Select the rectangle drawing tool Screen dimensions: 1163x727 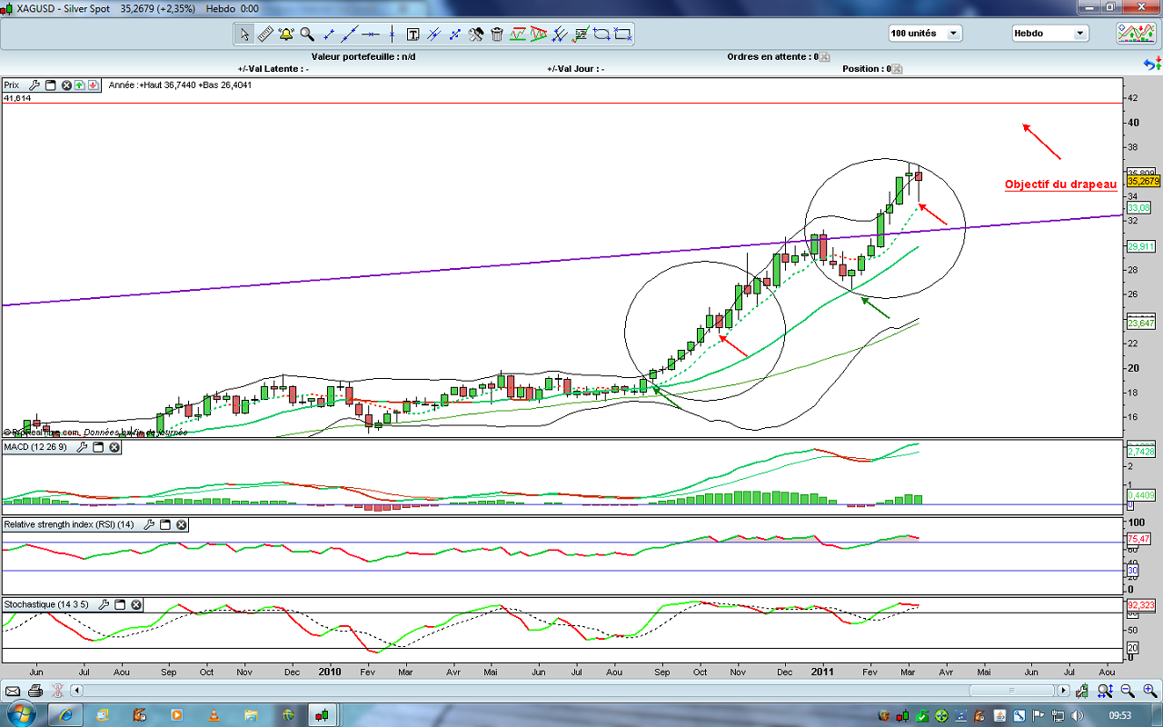coord(623,35)
